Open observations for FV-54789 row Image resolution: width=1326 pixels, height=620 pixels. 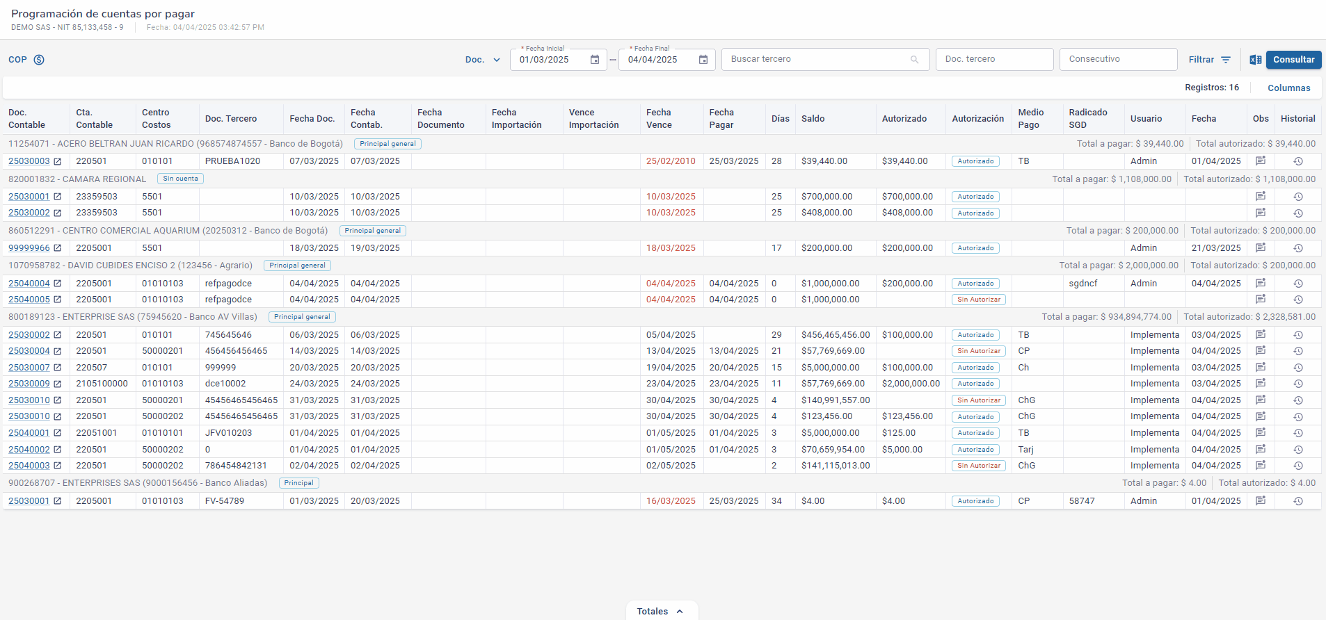click(x=1261, y=500)
